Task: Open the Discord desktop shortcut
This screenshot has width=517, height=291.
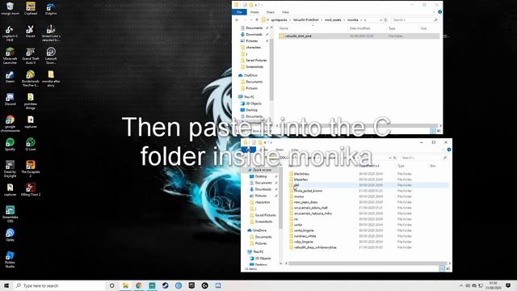Action: tap(10, 99)
